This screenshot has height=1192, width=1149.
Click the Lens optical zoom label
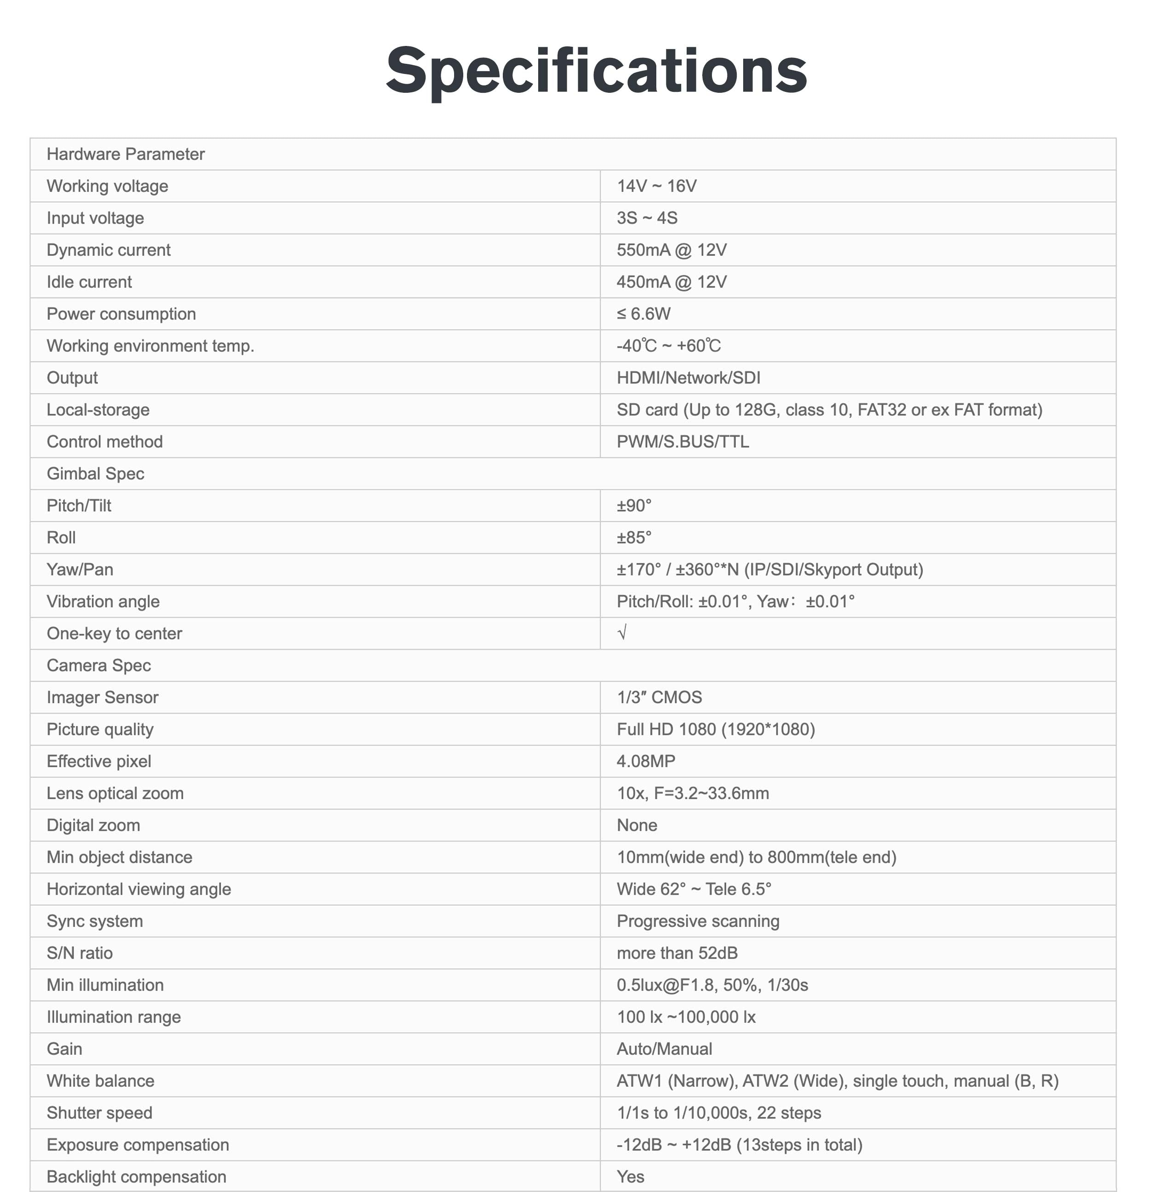(115, 793)
